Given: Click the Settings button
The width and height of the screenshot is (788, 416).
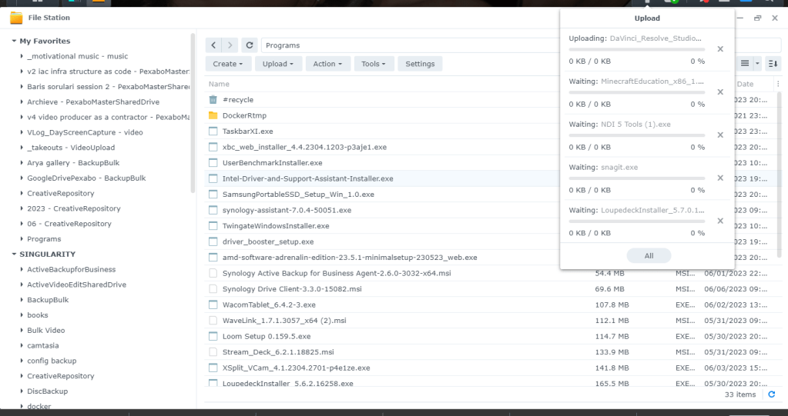Looking at the screenshot, I should [420, 64].
